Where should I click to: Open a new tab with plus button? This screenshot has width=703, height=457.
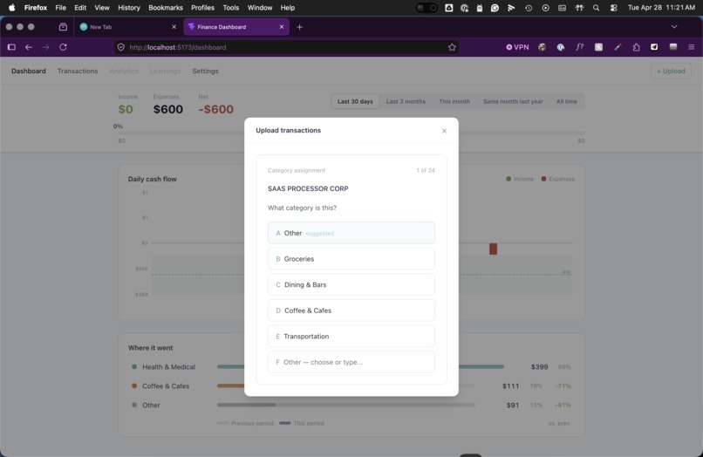click(x=299, y=27)
